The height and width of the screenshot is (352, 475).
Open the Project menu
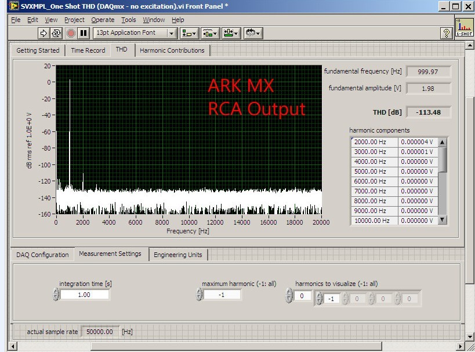(x=74, y=20)
